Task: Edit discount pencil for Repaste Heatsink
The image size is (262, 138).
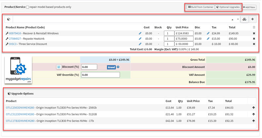Action: [208, 38]
